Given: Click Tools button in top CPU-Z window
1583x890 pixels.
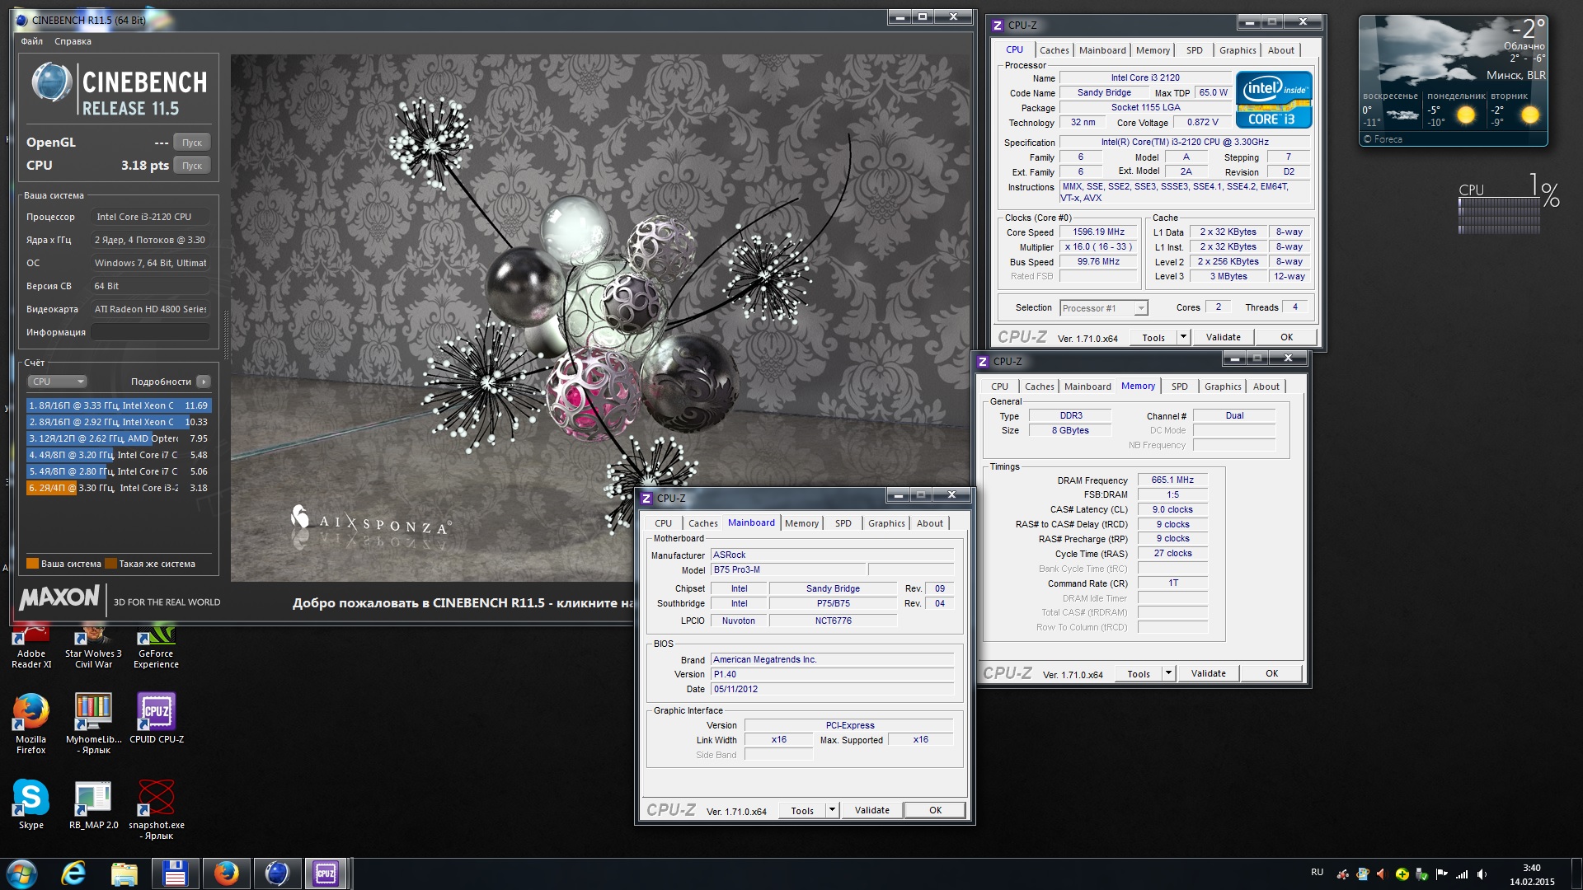Looking at the screenshot, I should pos(1153,338).
